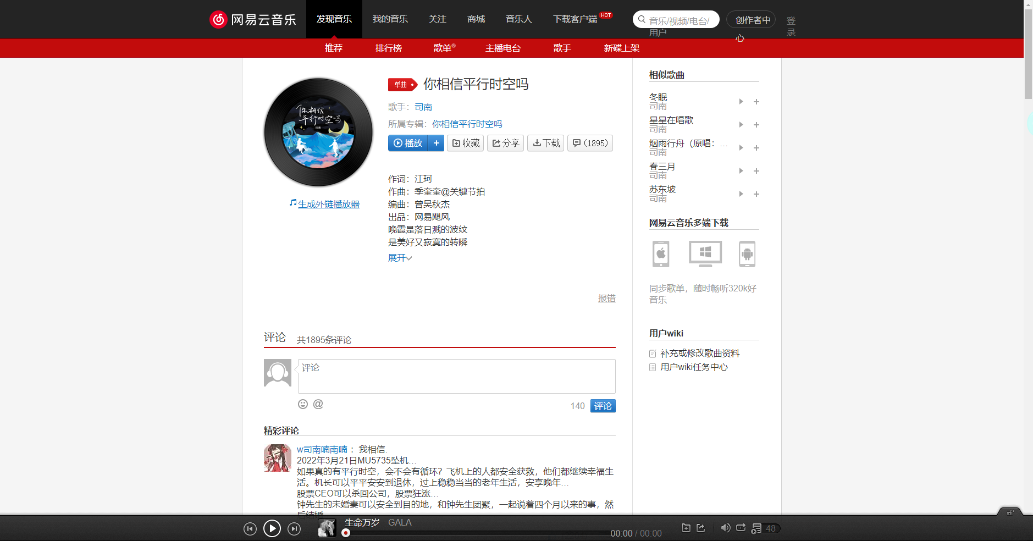Expand the lyrics with 展开
Viewport: 1033px width, 541px height.
pyautogui.click(x=400, y=258)
